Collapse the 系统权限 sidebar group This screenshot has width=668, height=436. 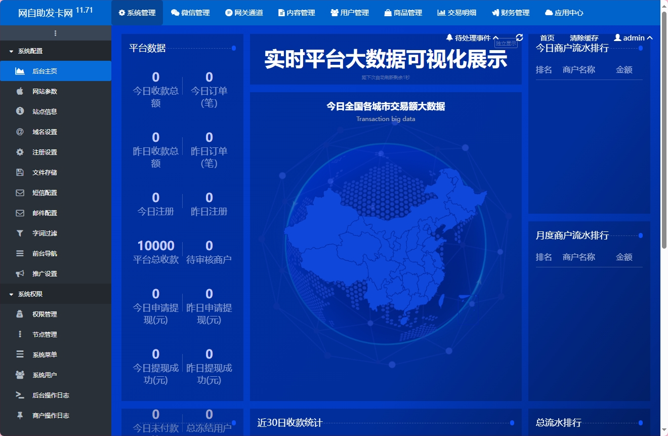coord(56,294)
